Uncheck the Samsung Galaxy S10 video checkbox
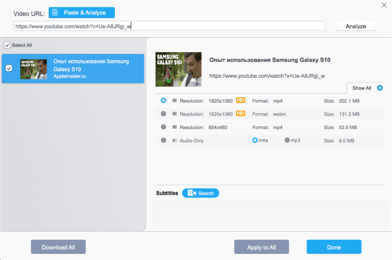The image size is (392, 260). [9, 68]
